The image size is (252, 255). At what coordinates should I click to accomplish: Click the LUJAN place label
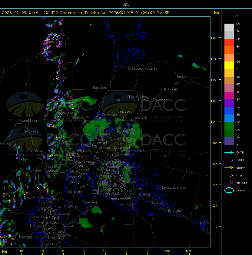(x=75, y=171)
